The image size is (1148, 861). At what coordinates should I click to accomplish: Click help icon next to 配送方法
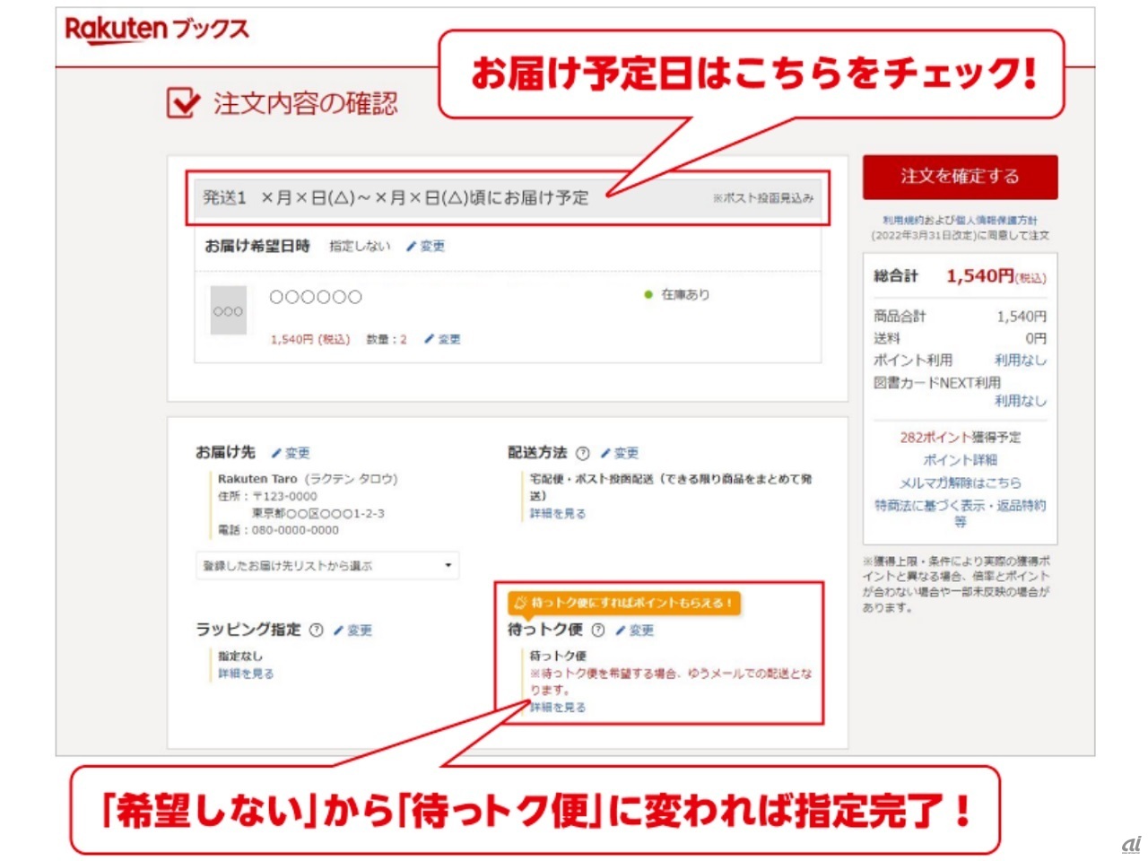583,453
